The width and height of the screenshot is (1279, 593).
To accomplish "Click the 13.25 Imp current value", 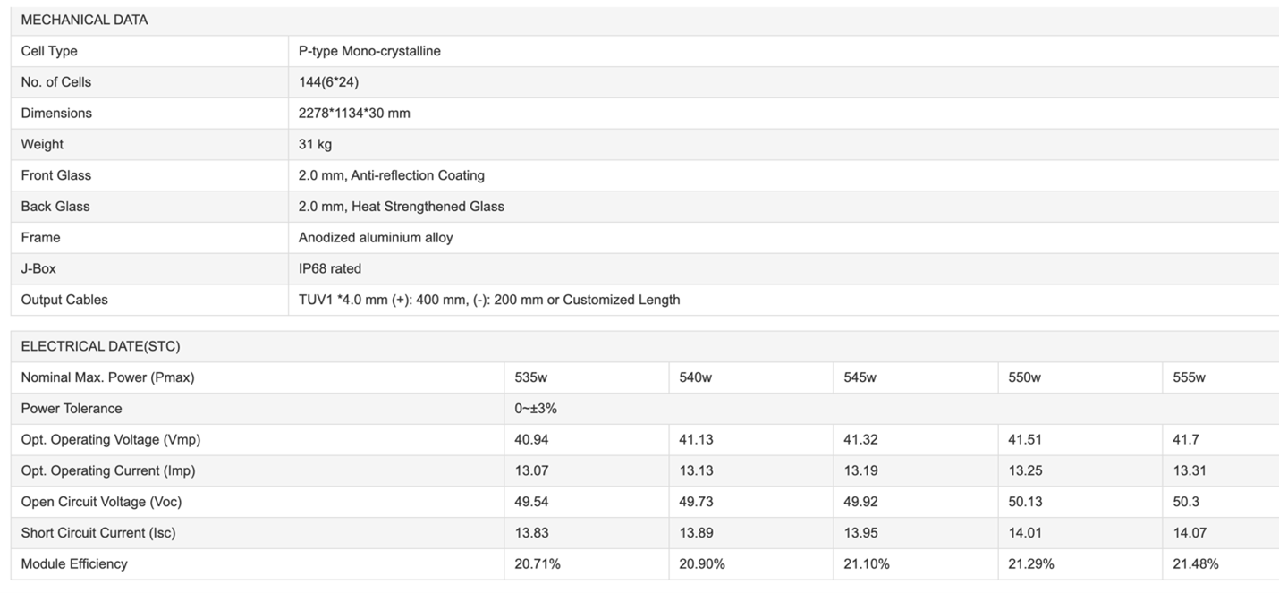I will point(1025,470).
